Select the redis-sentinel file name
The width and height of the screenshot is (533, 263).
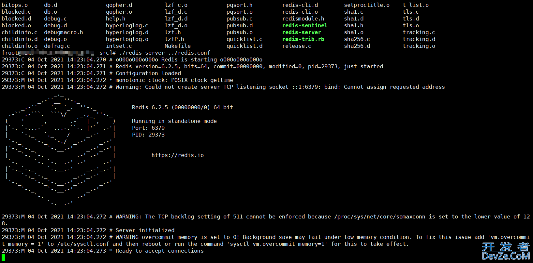(x=305, y=25)
